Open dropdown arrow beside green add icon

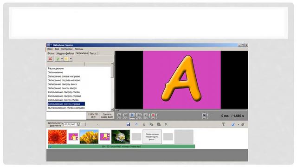coord(62,59)
